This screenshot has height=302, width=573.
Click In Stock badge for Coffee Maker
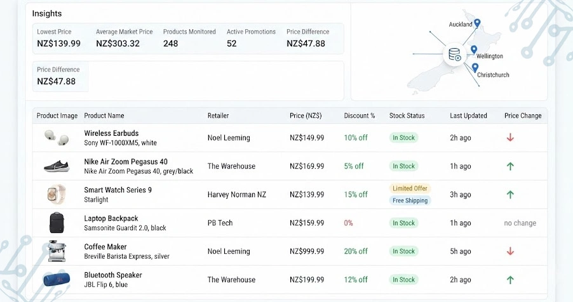click(403, 251)
